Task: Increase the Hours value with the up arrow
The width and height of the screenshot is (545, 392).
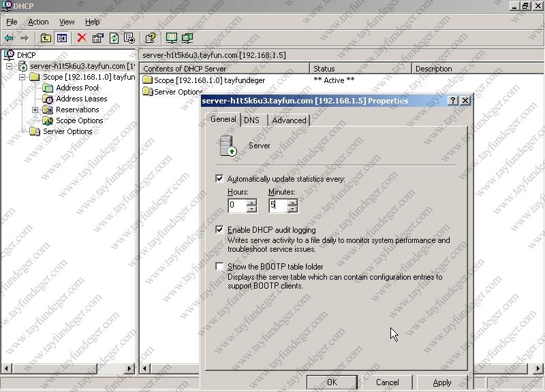Action: point(251,202)
